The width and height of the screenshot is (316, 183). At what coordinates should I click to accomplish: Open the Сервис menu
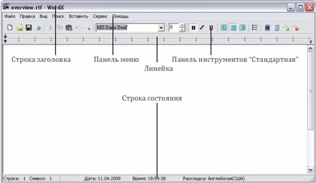(100, 17)
